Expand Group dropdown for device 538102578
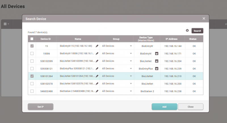Screen dimensions: 227x123 point(131,84)
